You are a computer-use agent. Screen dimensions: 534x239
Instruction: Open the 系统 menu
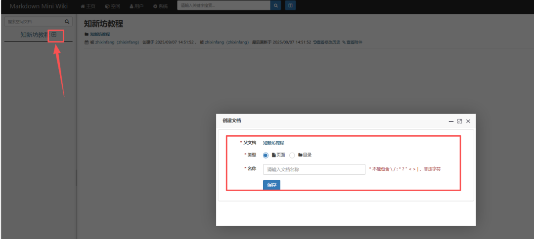tap(160, 6)
